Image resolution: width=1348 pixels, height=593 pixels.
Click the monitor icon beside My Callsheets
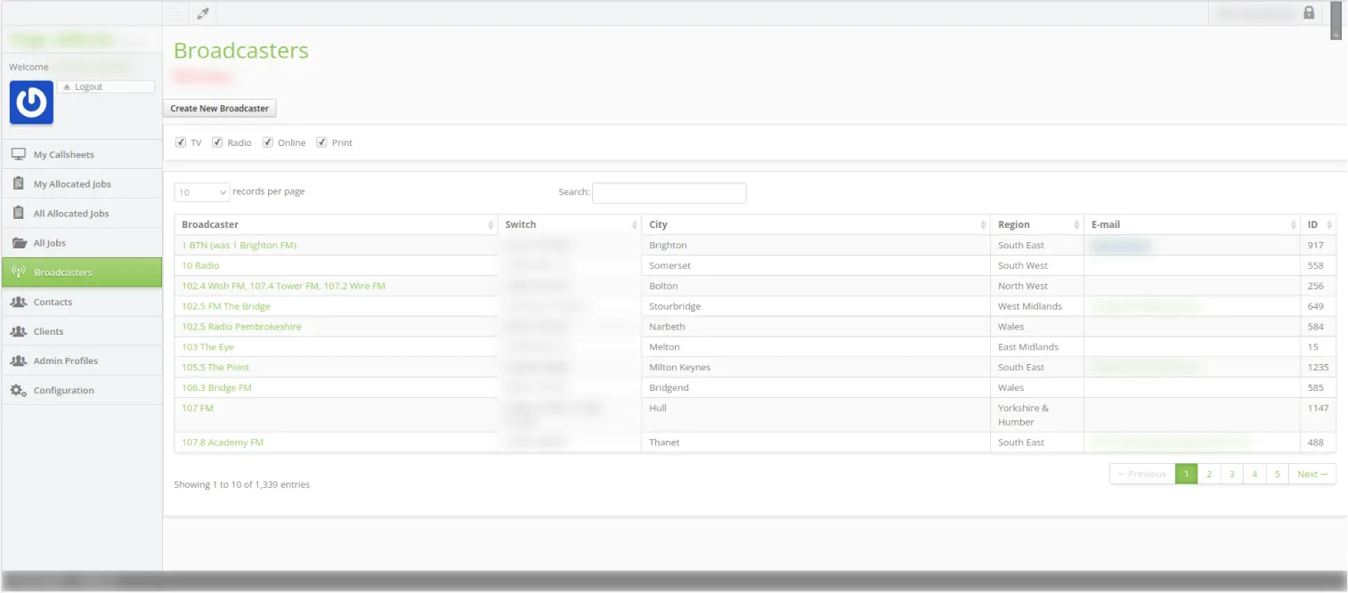18,155
